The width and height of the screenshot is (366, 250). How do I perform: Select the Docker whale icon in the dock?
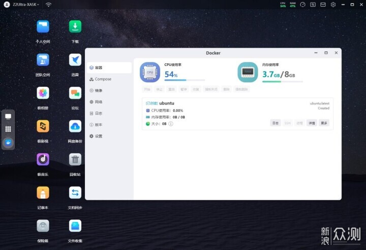point(8,142)
